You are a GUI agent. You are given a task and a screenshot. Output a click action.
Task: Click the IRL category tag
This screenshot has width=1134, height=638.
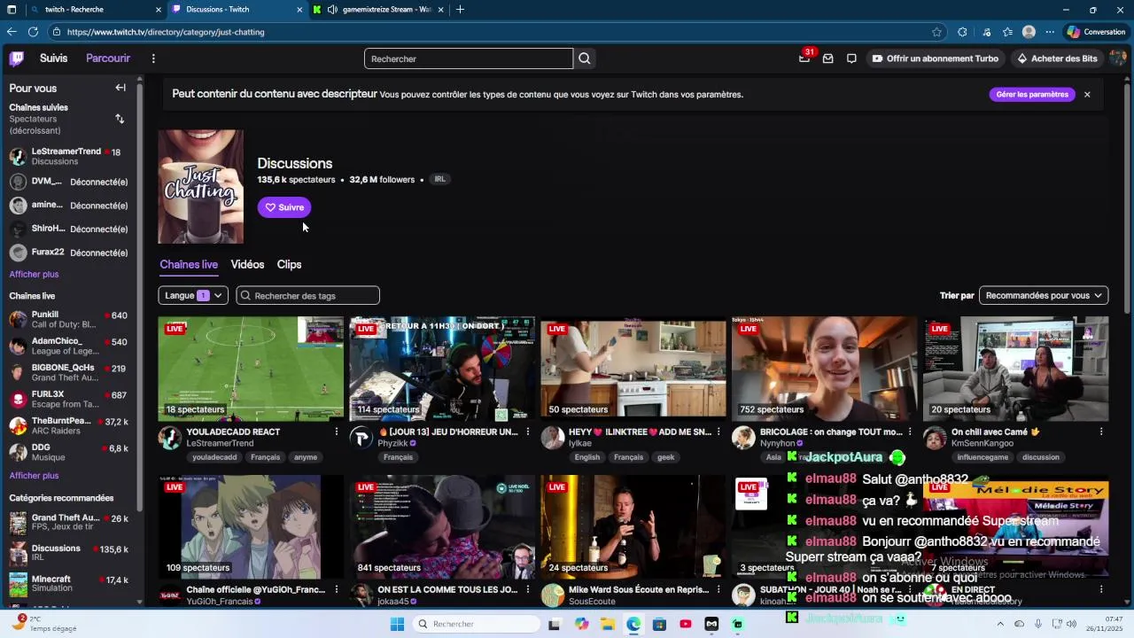coord(440,179)
